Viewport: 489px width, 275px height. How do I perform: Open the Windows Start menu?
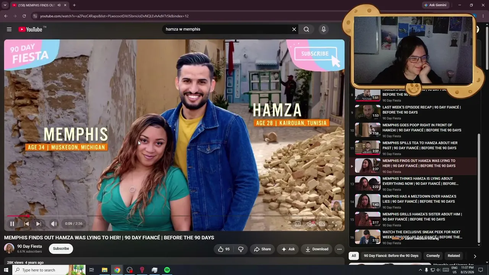coord(6,270)
